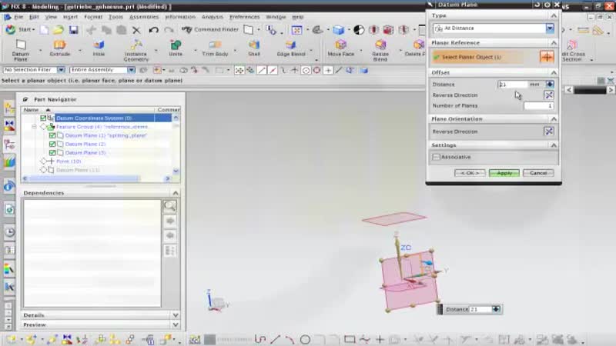616x346 pixels.
Task: Click the Undo arrow icon
Action: click(153, 30)
